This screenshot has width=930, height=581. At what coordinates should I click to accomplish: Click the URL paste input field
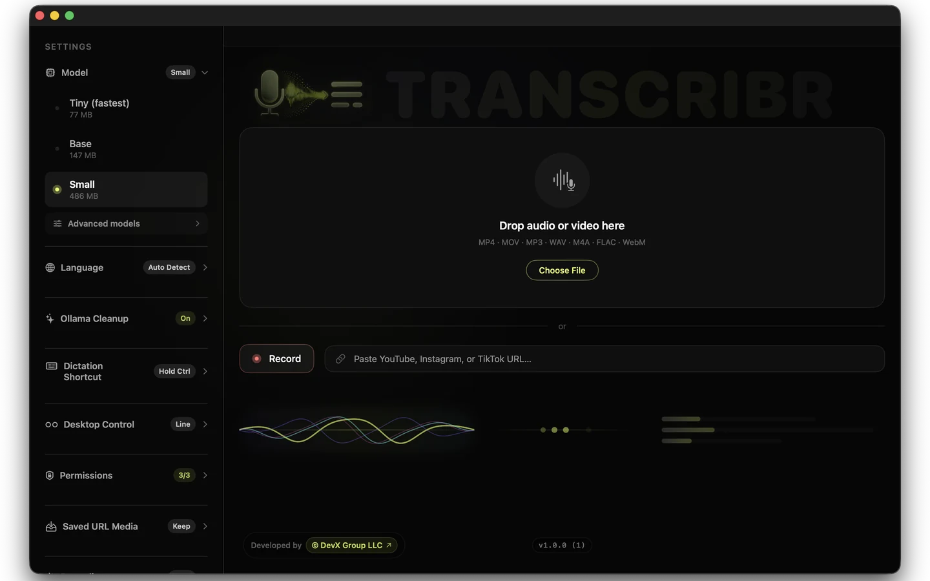point(604,359)
